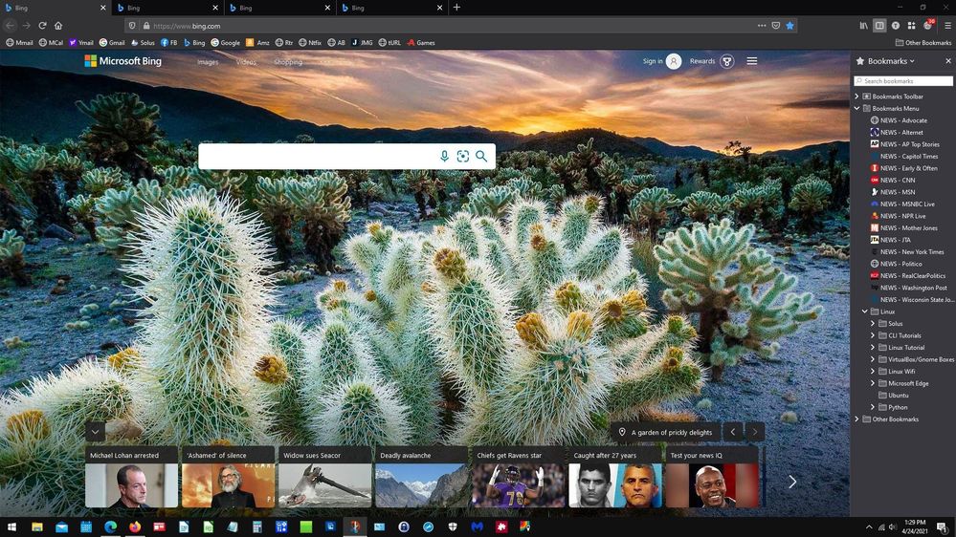The width and height of the screenshot is (956, 537).
Task: Save page to Pocket
Action: coord(775,26)
